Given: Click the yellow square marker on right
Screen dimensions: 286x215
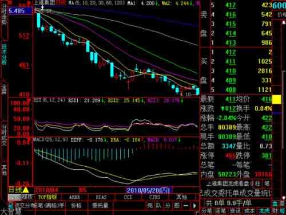Looking at the screenshot, I should click(277, 99).
